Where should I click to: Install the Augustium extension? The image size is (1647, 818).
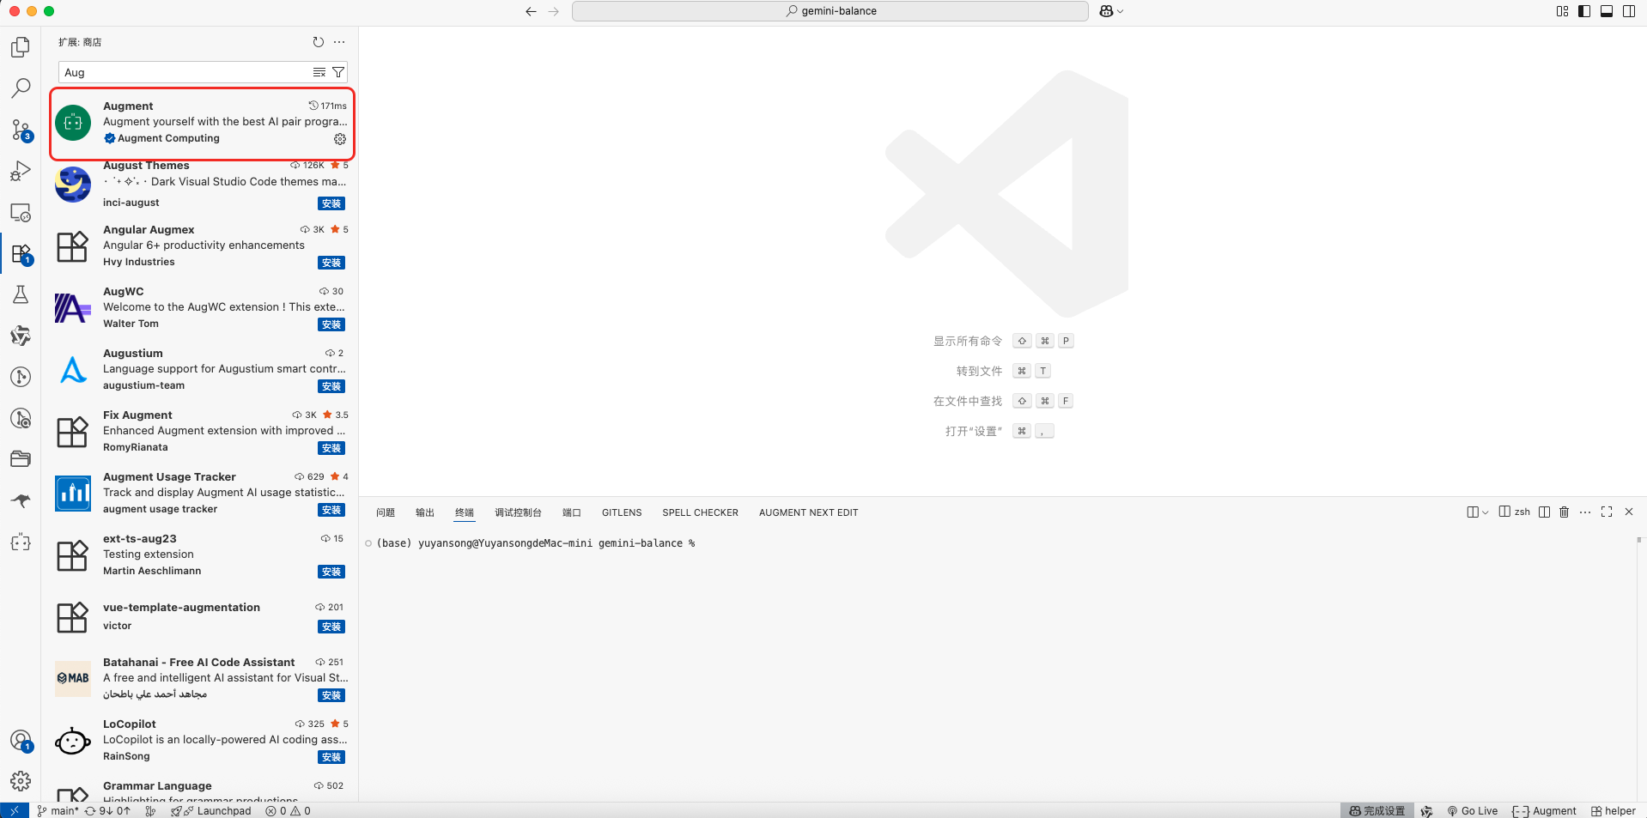(x=331, y=386)
